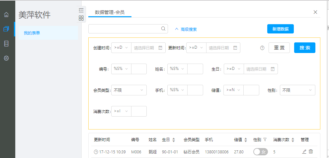Image resolution: width=329 pixels, height=158 pixels.
Task: Open 性别 filter dropdown
Action: point(297,90)
